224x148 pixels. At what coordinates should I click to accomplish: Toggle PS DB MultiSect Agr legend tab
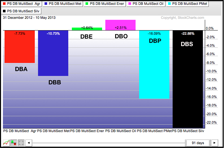point(21,4)
